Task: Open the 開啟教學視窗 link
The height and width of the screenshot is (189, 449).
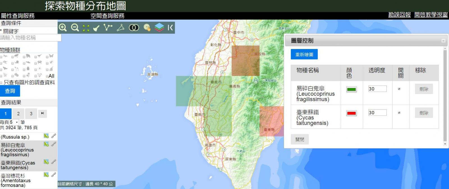Action: click(x=431, y=15)
